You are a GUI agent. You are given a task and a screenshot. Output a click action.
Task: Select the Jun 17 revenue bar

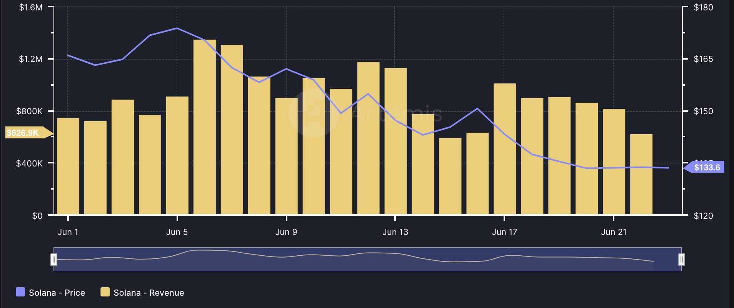tap(505, 149)
